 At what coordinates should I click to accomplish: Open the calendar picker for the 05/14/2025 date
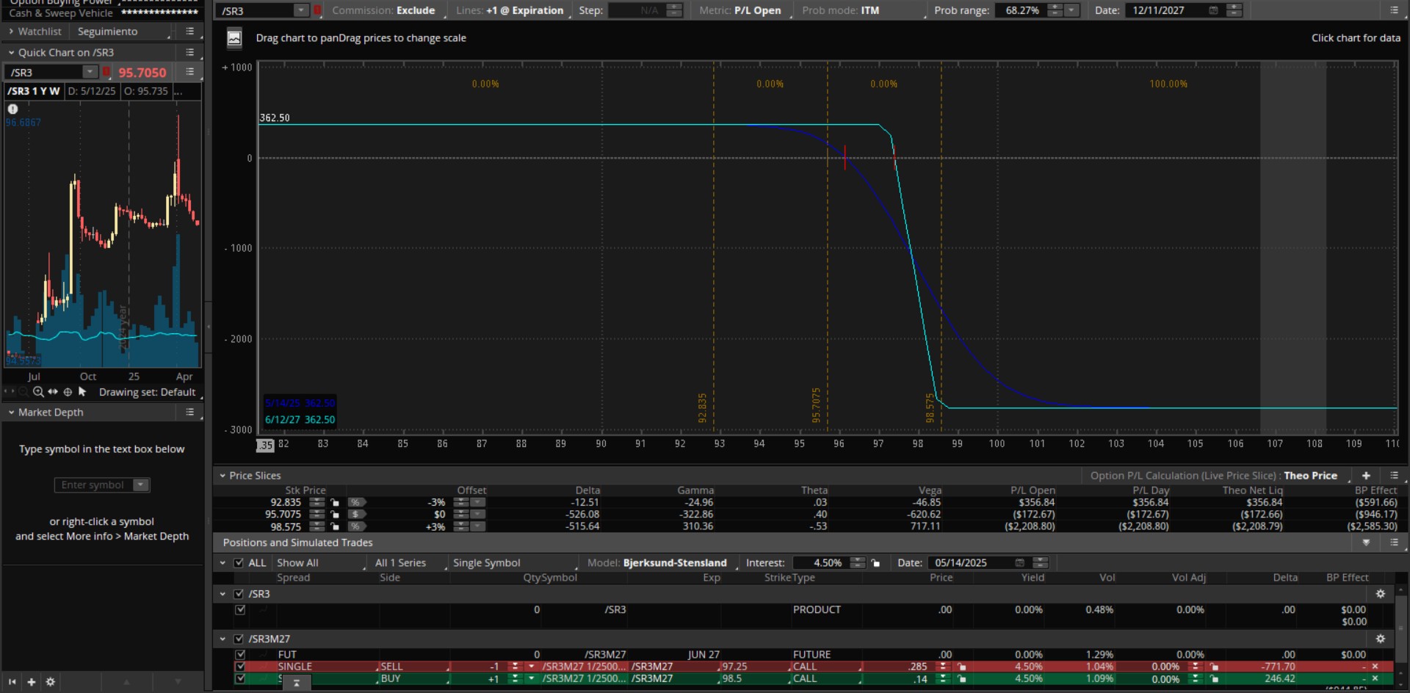tap(1019, 563)
